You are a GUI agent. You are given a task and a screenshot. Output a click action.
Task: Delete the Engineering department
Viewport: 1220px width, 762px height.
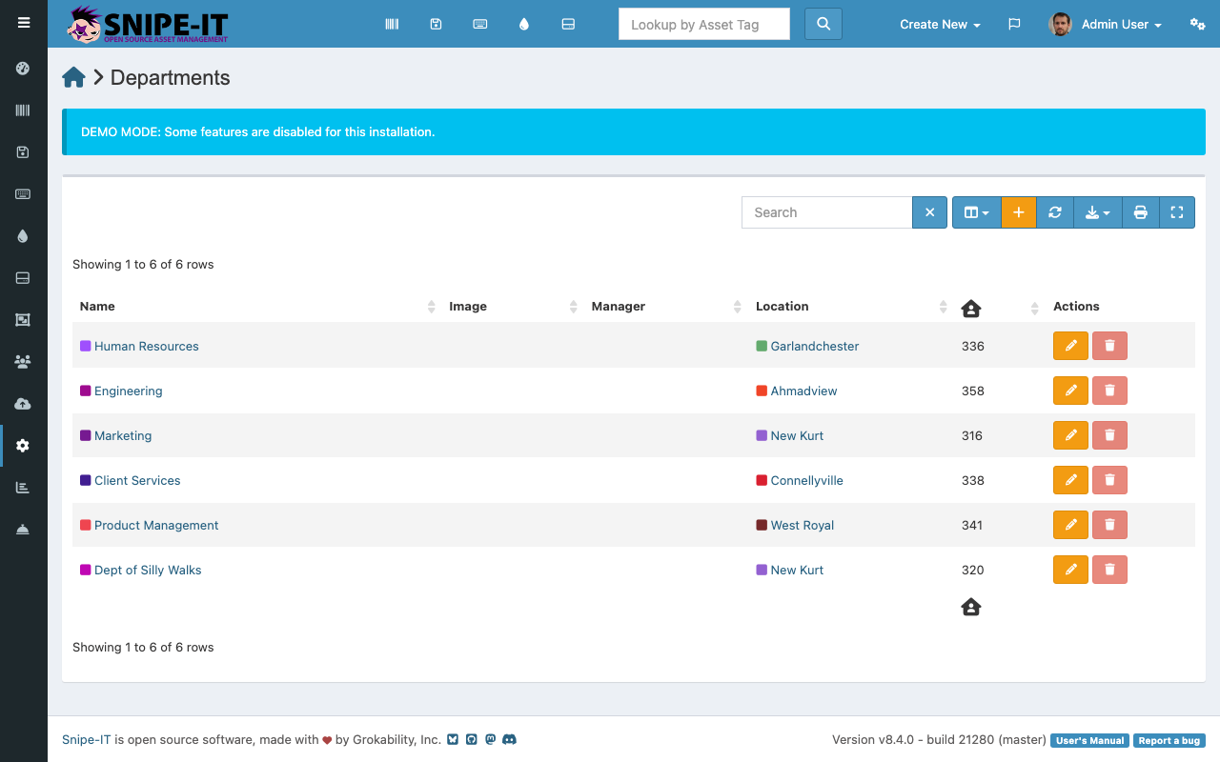[1109, 391]
